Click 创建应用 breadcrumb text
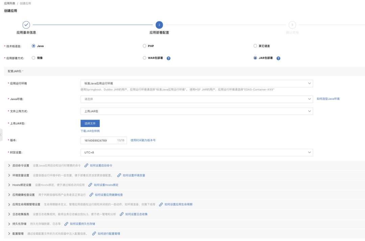The image size is (365, 241). [25, 3]
